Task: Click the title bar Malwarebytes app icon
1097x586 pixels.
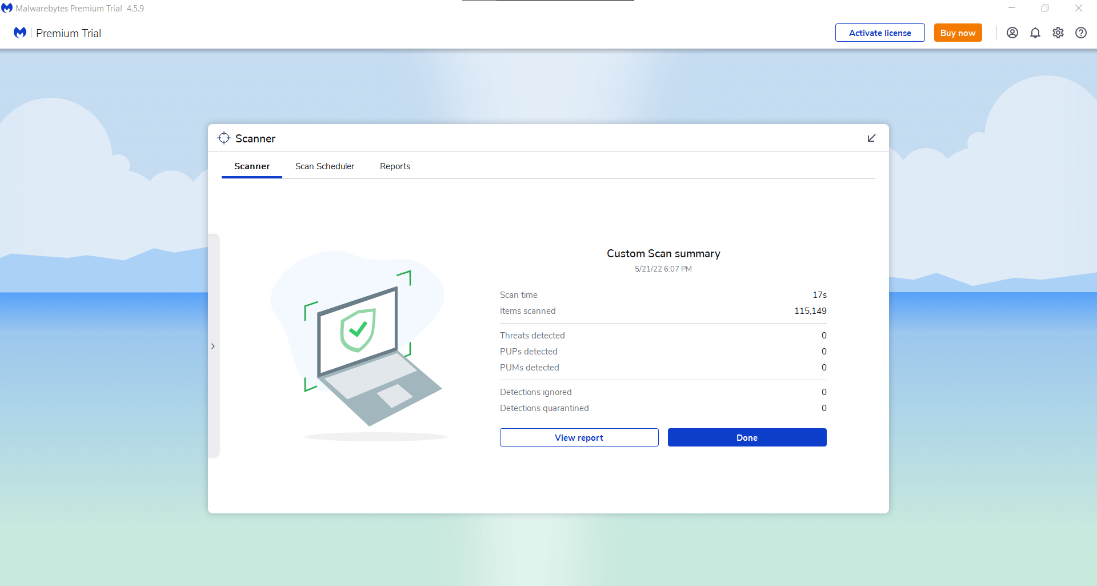Action: 7,8
